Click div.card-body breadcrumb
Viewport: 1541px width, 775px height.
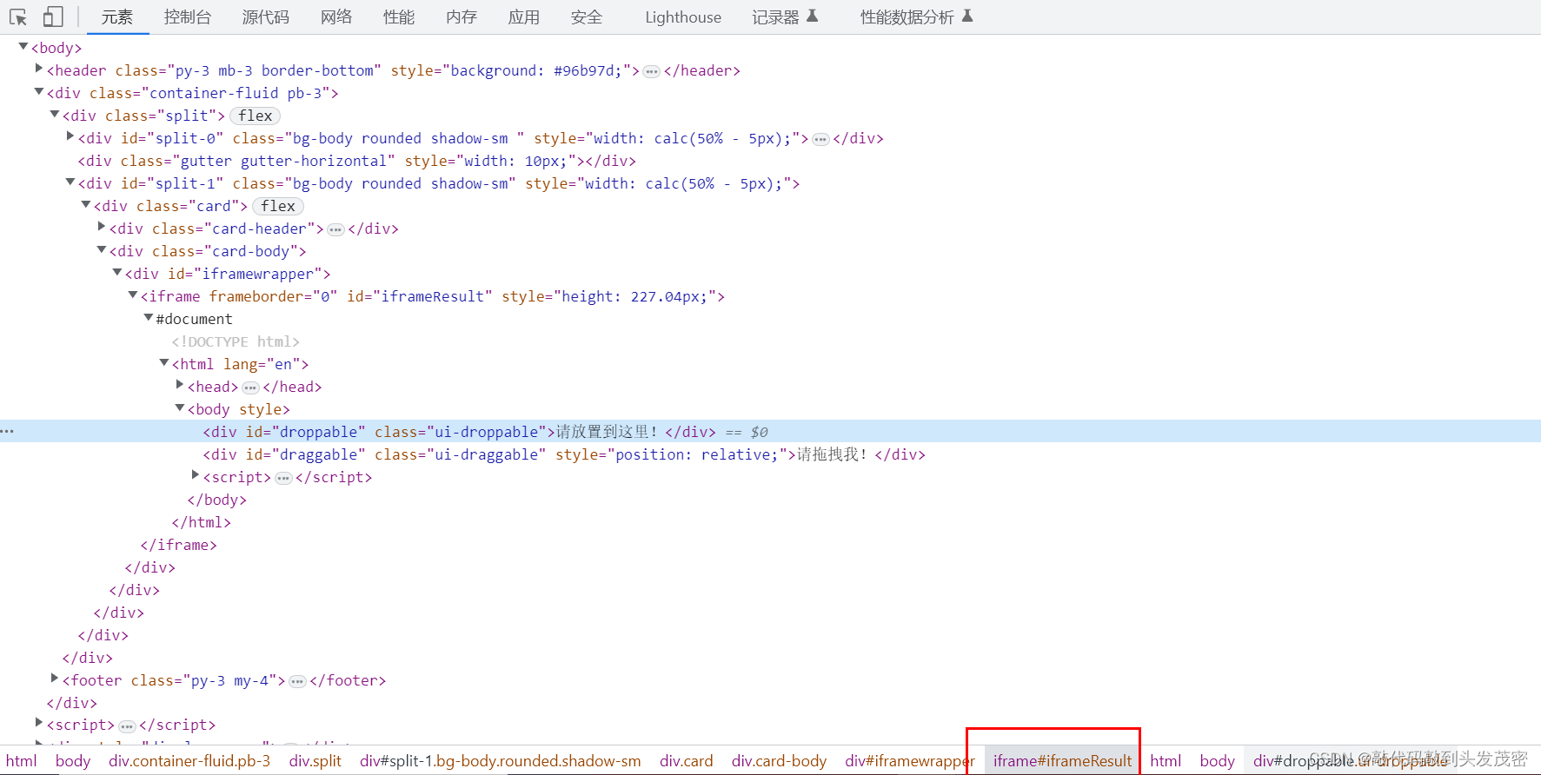pos(780,760)
